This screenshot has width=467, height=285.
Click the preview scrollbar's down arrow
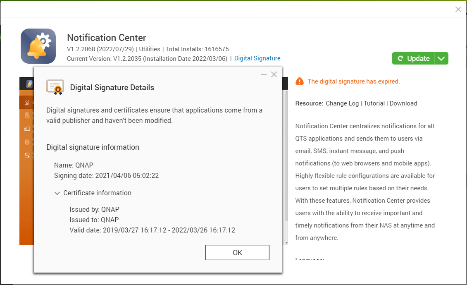click(x=286, y=243)
